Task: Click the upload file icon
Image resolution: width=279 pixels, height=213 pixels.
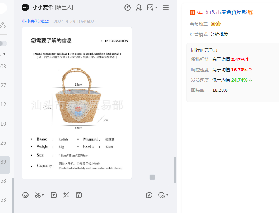Action: tap(54, 195)
